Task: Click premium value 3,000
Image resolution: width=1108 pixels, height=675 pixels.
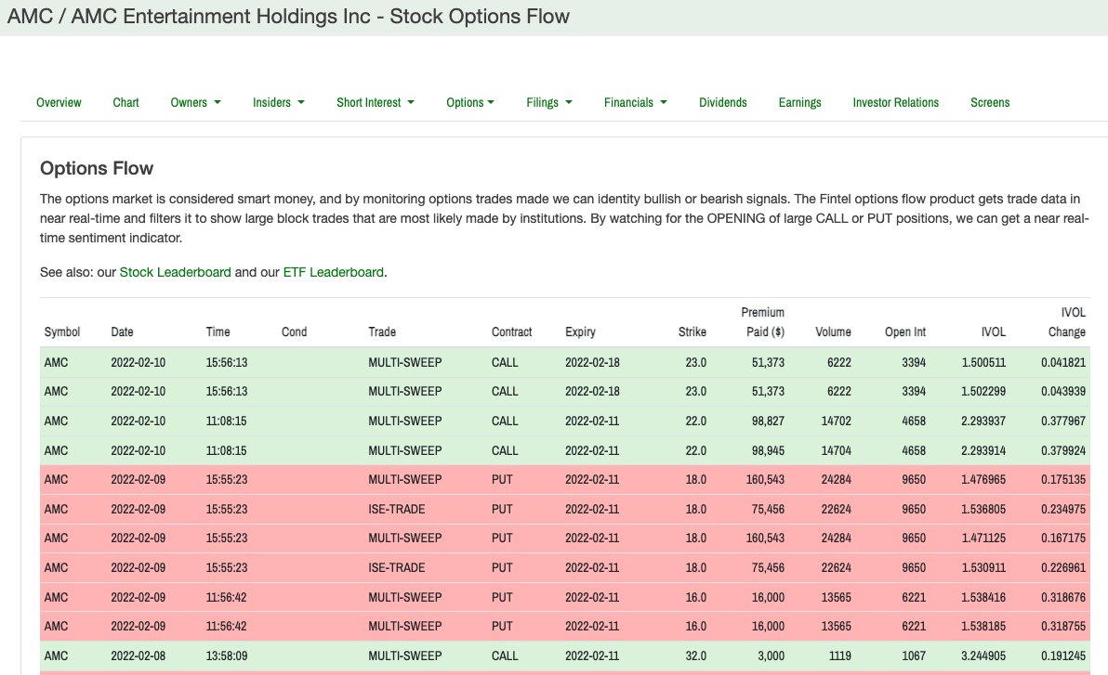Action: tap(771, 656)
